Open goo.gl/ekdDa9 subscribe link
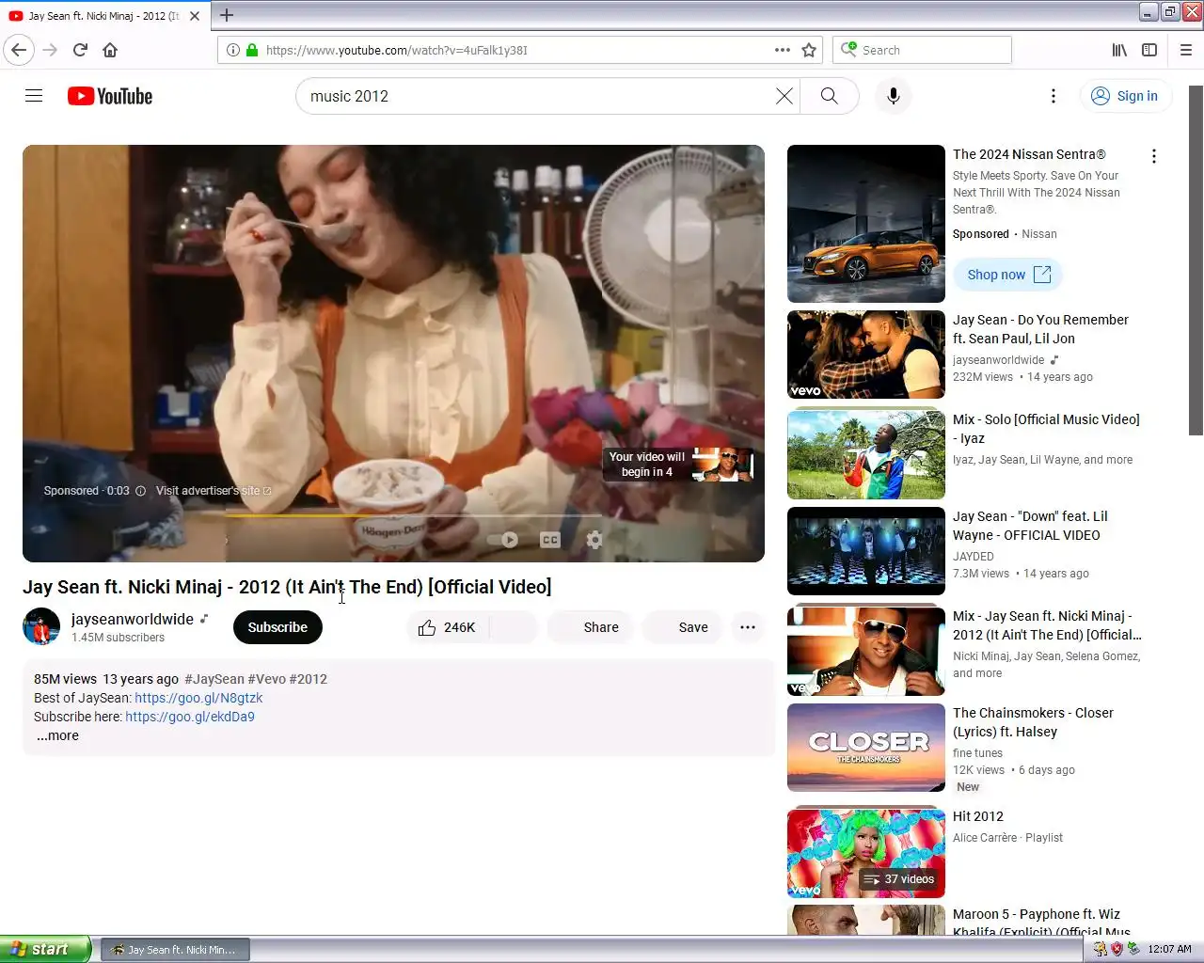The height and width of the screenshot is (963, 1204). [x=190, y=717]
